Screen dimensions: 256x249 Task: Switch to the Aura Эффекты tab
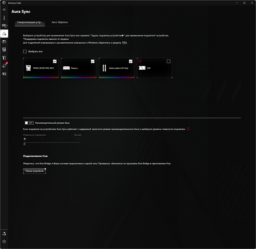pyautogui.click(x=60, y=22)
